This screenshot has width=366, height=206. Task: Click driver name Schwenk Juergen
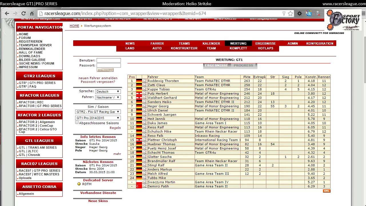point(162,115)
